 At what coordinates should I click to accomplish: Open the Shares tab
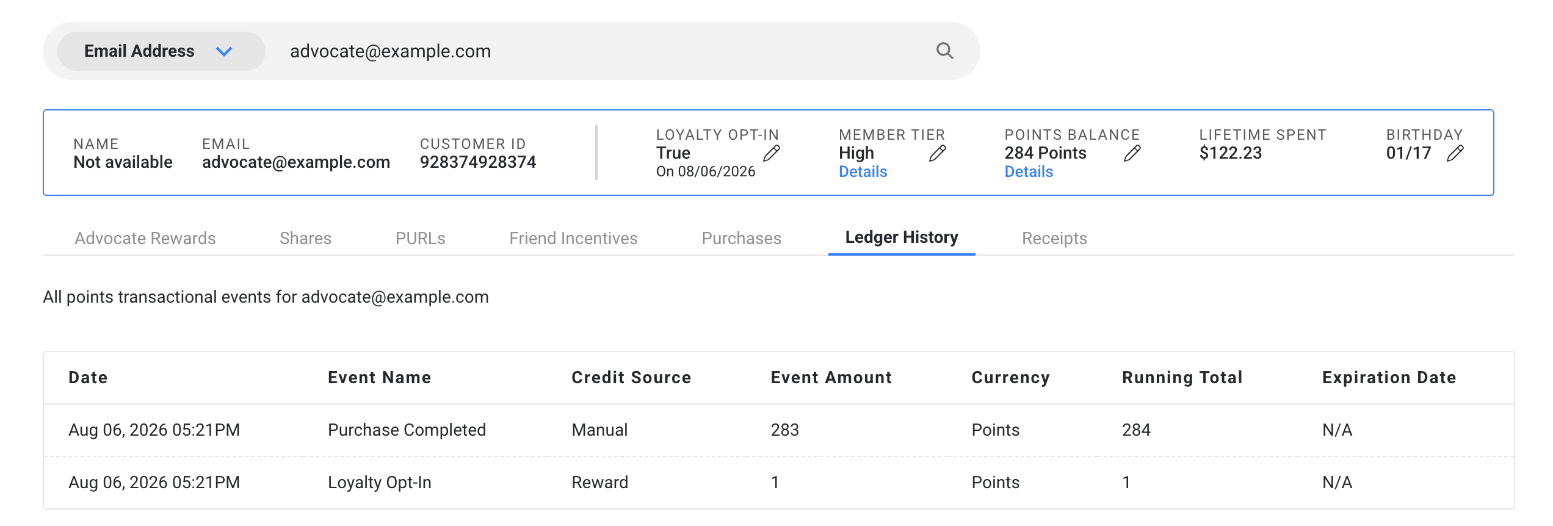coord(305,238)
